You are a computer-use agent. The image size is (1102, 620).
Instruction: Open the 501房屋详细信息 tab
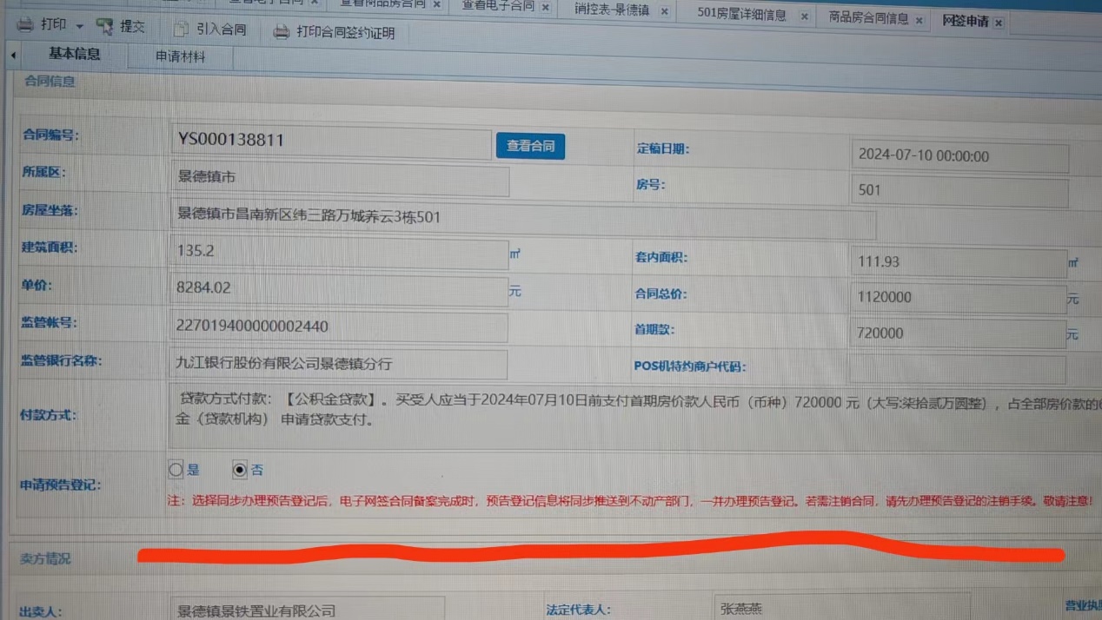[x=741, y=15]
